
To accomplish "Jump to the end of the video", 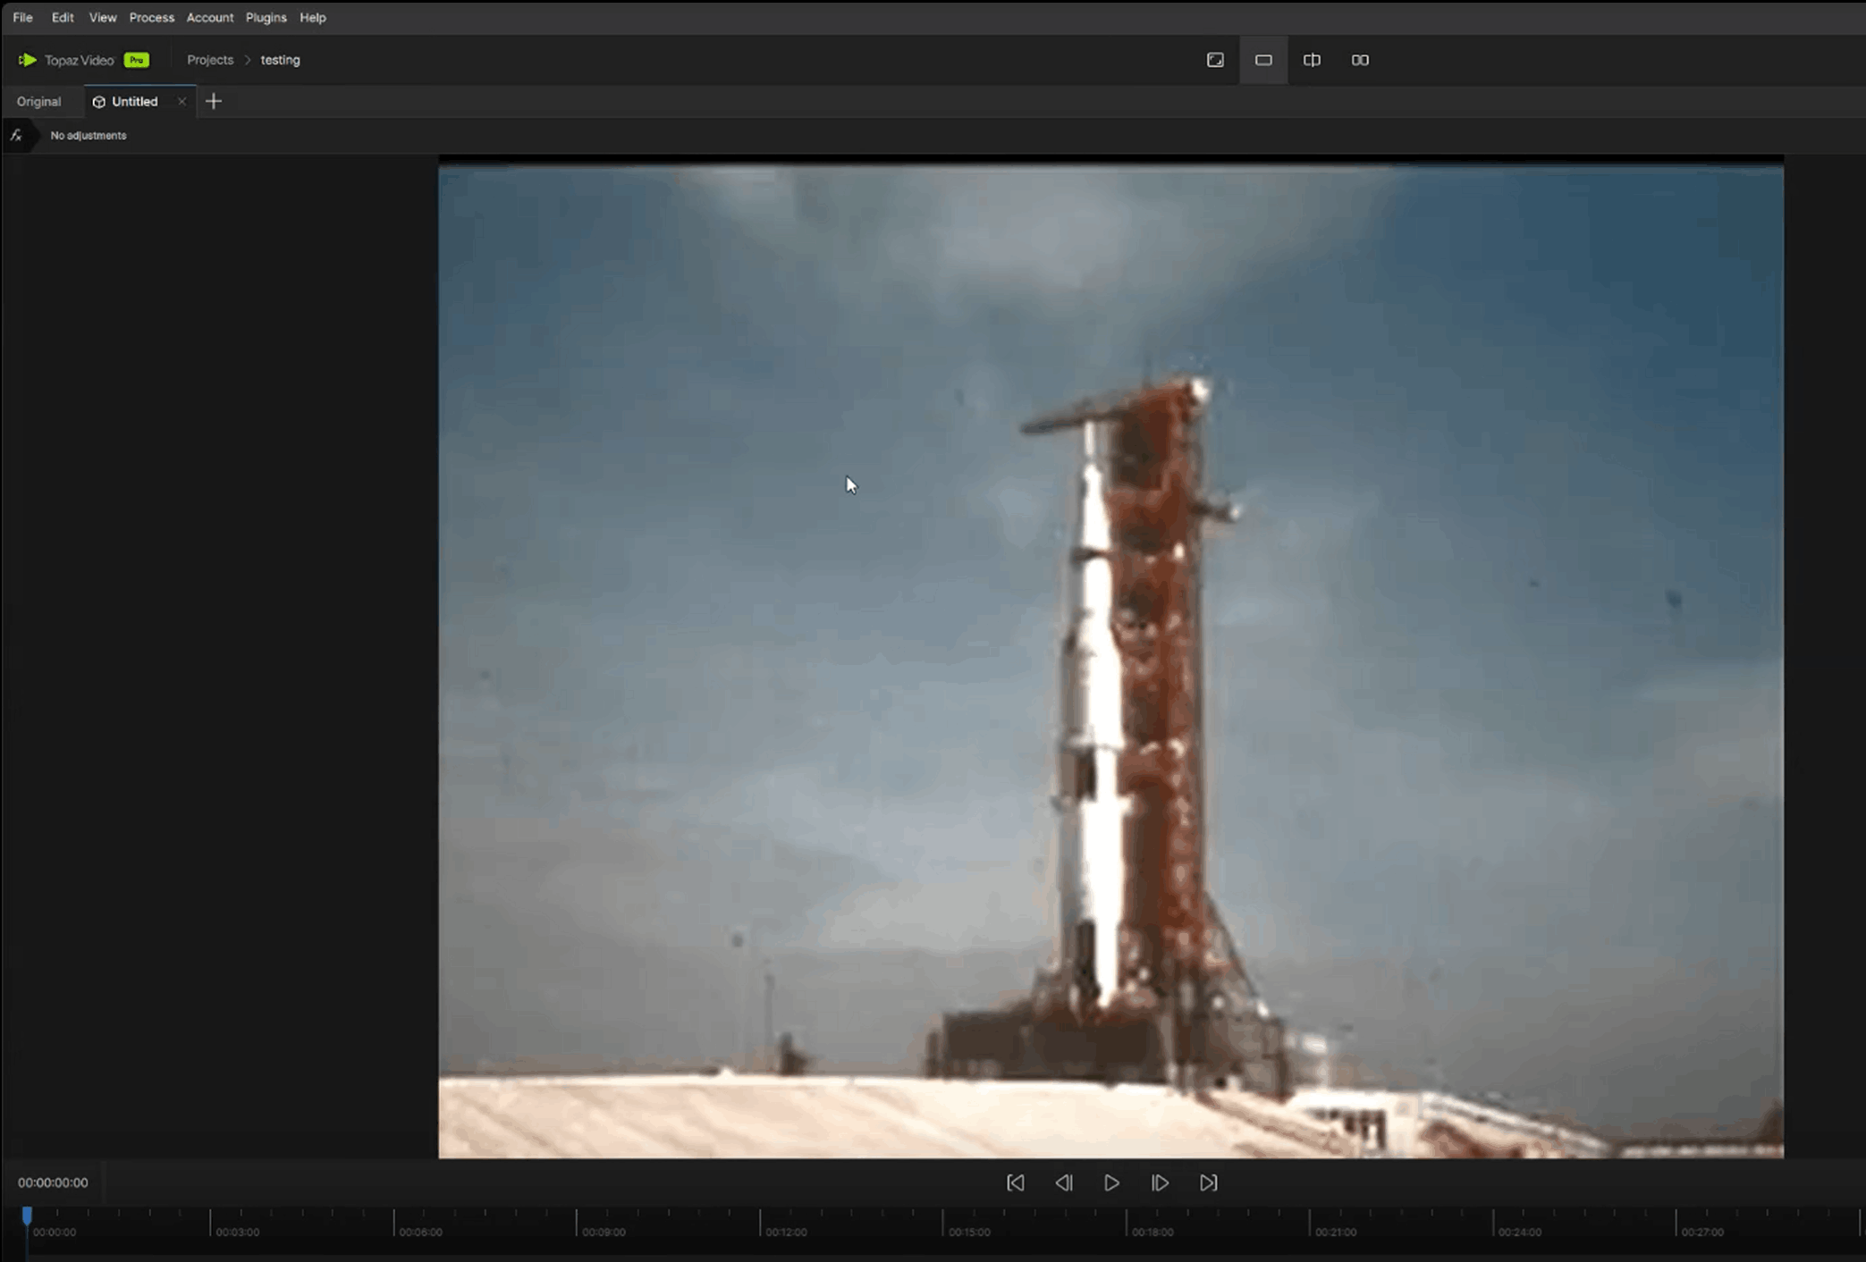I will (1208, 1182).
